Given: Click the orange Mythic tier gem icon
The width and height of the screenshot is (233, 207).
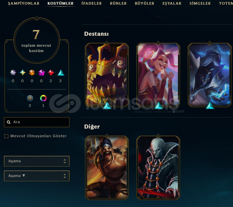Looking at the screenshot, I should pos(32,72).
